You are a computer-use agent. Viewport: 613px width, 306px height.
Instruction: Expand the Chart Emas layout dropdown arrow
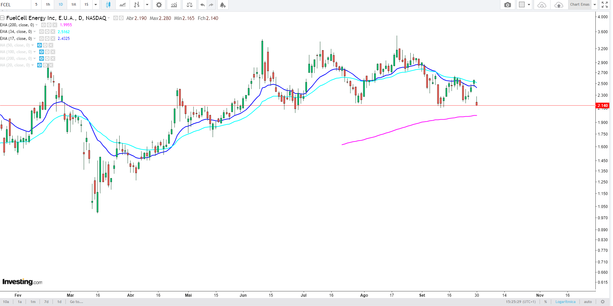point(595,5)
